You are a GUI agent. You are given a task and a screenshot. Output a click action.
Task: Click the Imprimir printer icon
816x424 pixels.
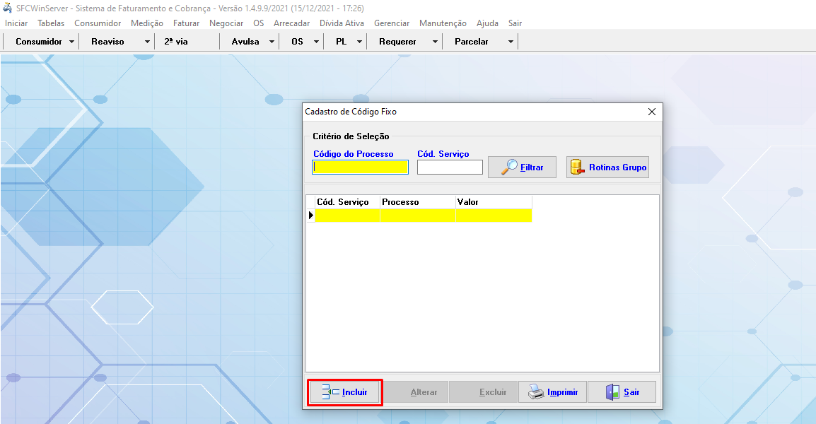(x=537, y=392)
